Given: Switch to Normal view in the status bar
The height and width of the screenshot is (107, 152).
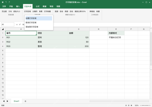Looking at the screenshot, I should (126, 106).
